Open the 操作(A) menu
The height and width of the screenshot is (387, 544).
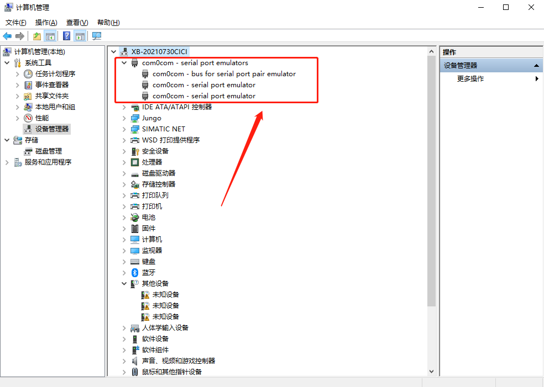[46, 23]
